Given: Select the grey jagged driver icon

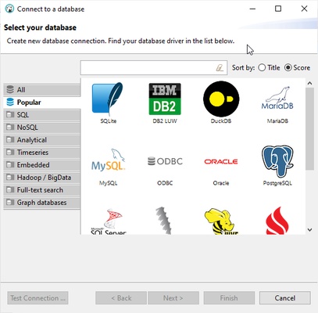Looking at the screenshot, I should (x=163, y=221).
